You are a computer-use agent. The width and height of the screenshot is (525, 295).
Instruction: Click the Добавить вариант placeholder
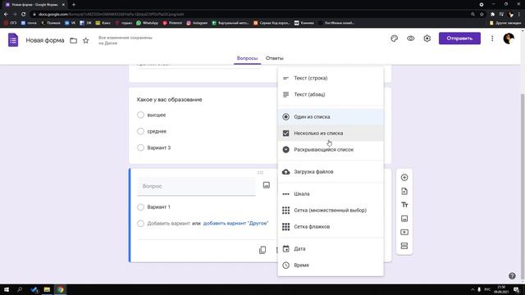pyautogui.click(x=168, y=223)
